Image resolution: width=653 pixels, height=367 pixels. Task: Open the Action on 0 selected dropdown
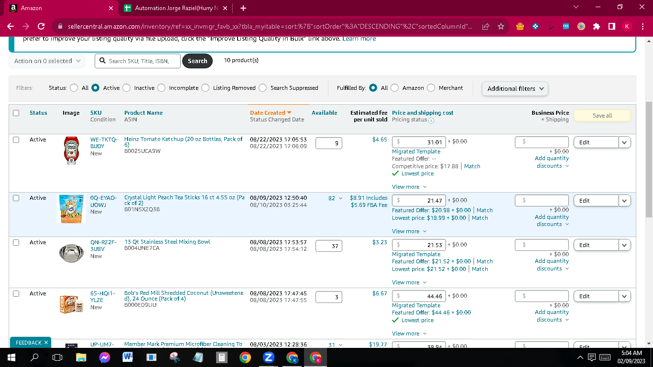(x=47, y=61)
